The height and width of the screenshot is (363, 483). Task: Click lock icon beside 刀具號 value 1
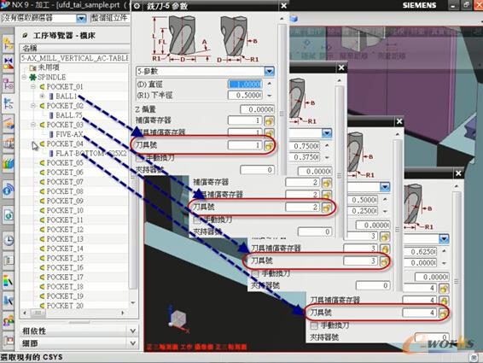point(269,145)
